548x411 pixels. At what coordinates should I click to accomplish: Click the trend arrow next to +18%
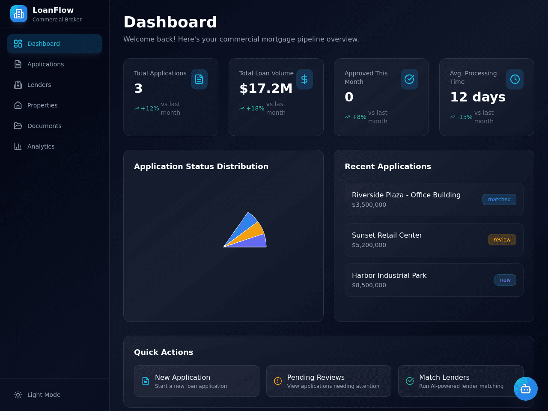[242, 108]
